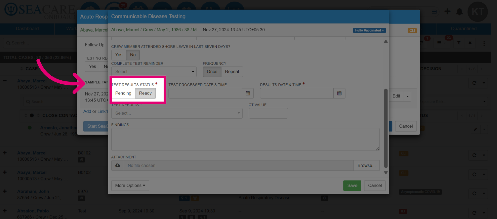Screen dimensions: 497x219
Task: Open Absalon, Pablo case link
Action: point(33,211)
